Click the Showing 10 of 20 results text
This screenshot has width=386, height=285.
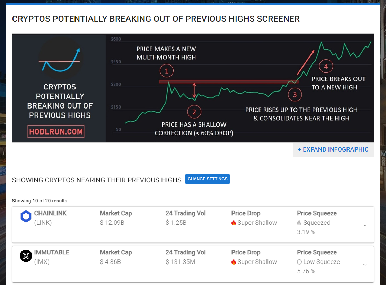click(x=40, y=201)
